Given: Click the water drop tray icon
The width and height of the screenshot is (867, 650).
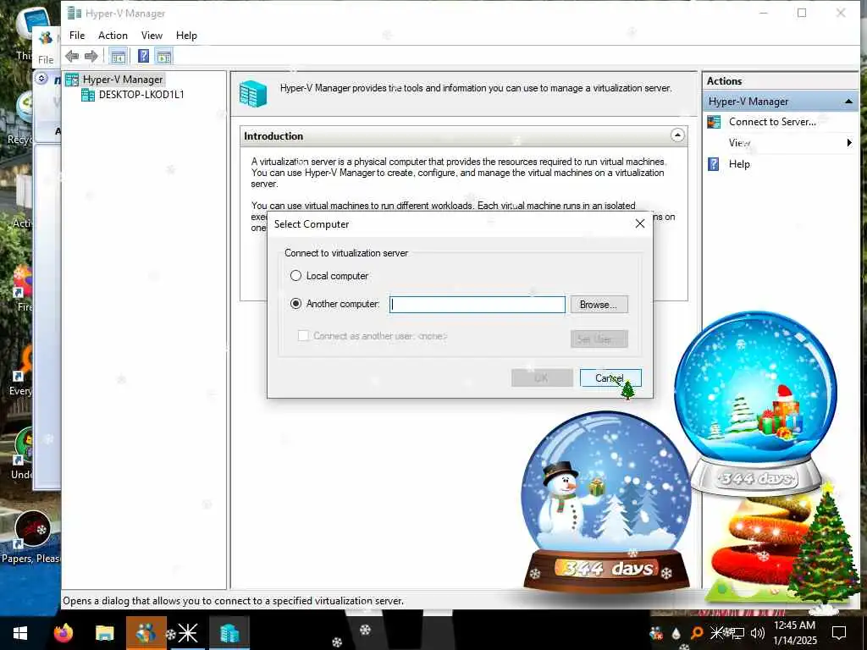Looking at the screenshot, I should (676, 634).
